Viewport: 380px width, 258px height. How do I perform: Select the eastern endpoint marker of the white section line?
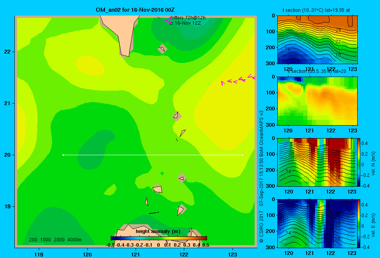pos(242,155)
